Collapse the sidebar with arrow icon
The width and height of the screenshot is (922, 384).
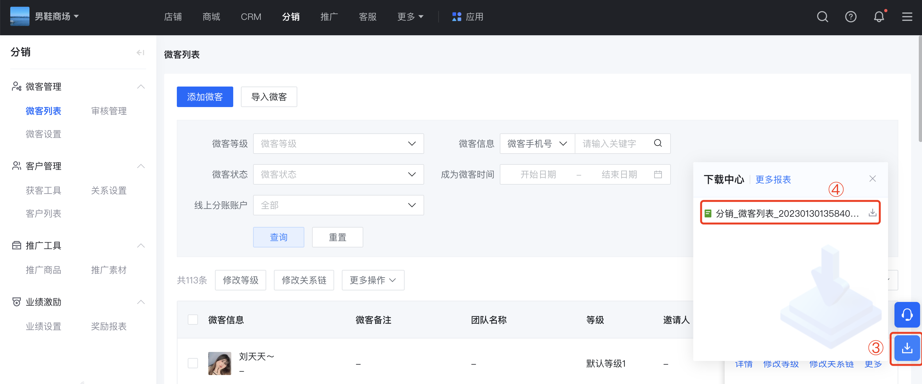tap(140, 53)
